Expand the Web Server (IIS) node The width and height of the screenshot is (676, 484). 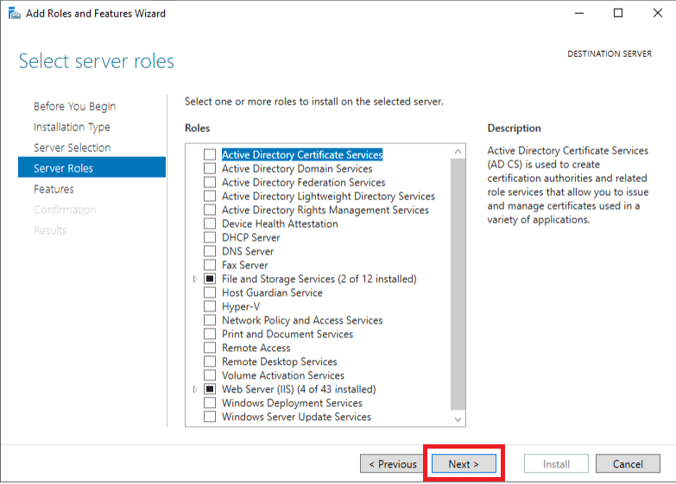point(195,390)
